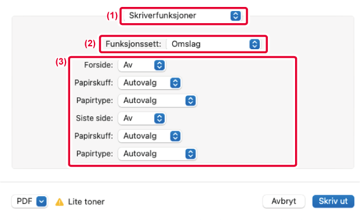Open the Skriverfunksjoner pop-up menu
The height and width of the screenshot is (220, 360).
click(183, 16)
